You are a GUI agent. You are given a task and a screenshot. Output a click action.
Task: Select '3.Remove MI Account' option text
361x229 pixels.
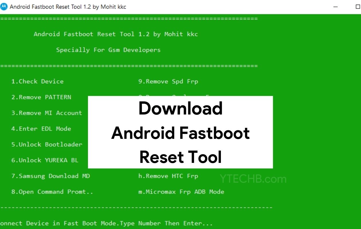tap(47, 113)
